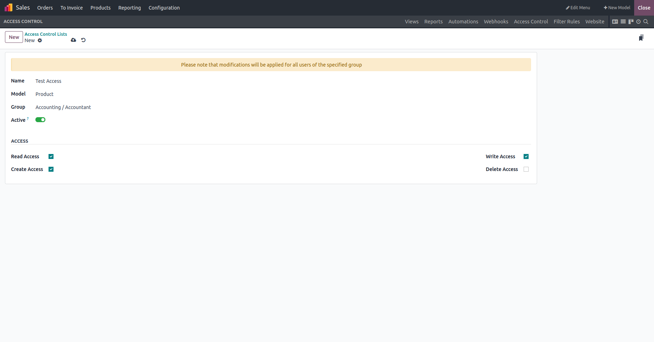Open the Model field showing Product
The height and width of the screenshot is (342, 654).
click(x=44, y=94)
